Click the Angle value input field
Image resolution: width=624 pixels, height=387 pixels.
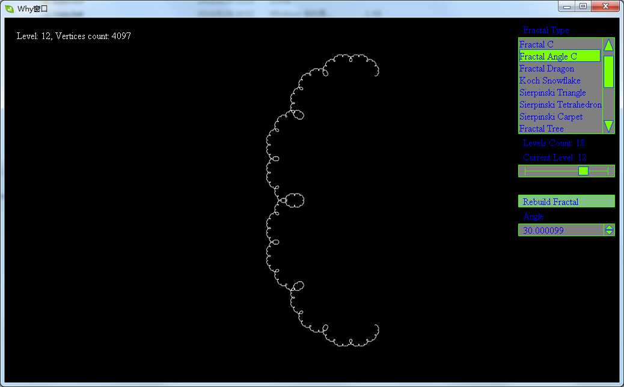(561, 230)
